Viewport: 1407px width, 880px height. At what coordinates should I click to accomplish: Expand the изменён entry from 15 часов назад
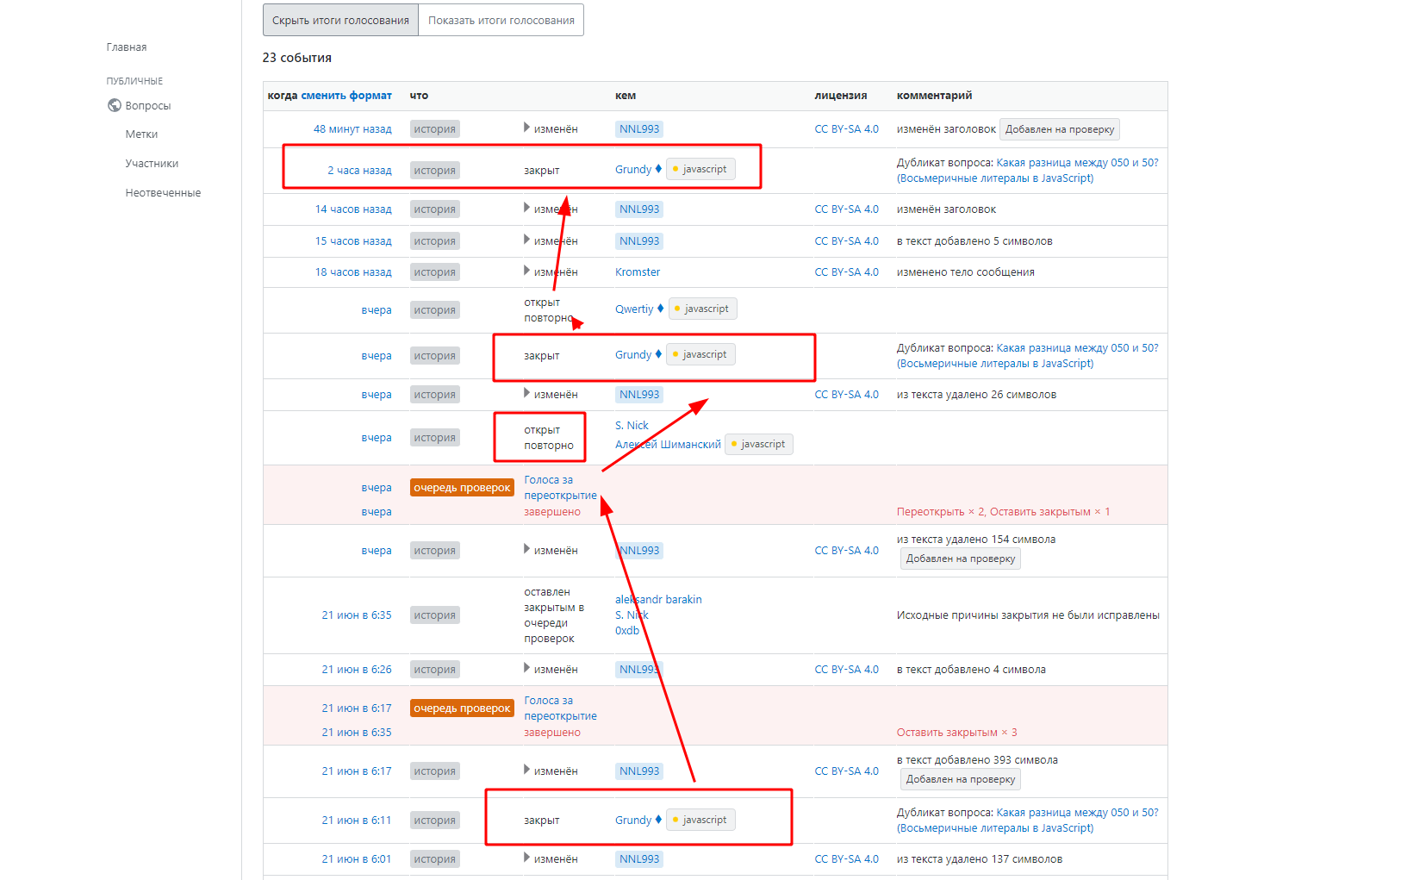click(x=526, y=240)
